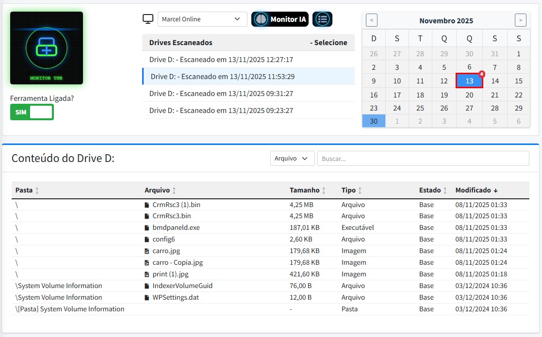Screen dimensions: 542x337
Task: Click the image icon beside print (1).jpg
Action: (x=147, y=274)
